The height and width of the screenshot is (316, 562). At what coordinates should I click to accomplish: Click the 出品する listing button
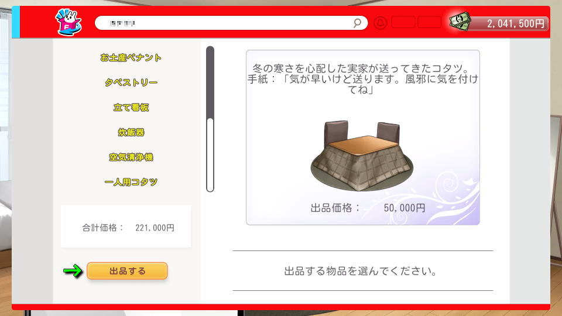pos(127,271)
